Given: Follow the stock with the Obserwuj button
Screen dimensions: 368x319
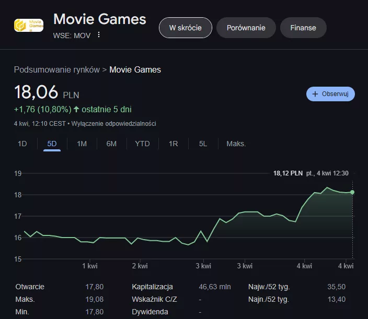Looking at the screenshot, I should 330,94.
